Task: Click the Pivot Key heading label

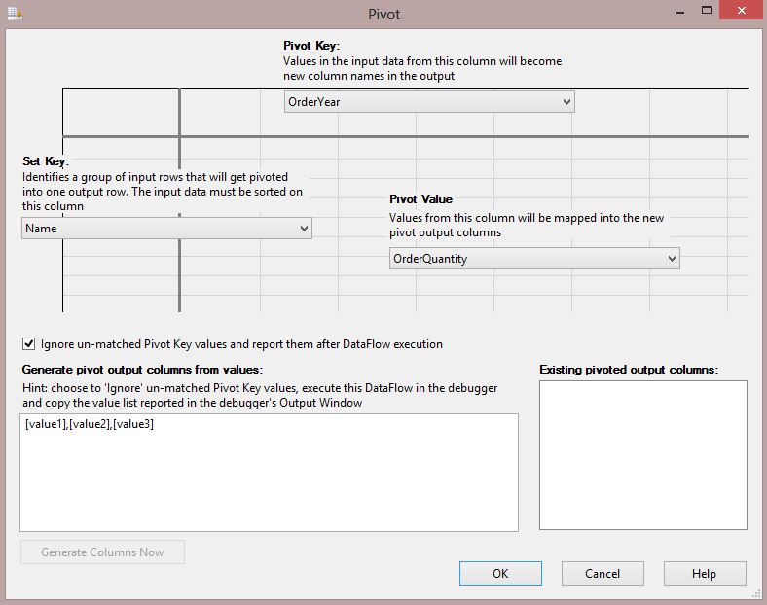Action: pyautogui.click(x=310, y=46)
